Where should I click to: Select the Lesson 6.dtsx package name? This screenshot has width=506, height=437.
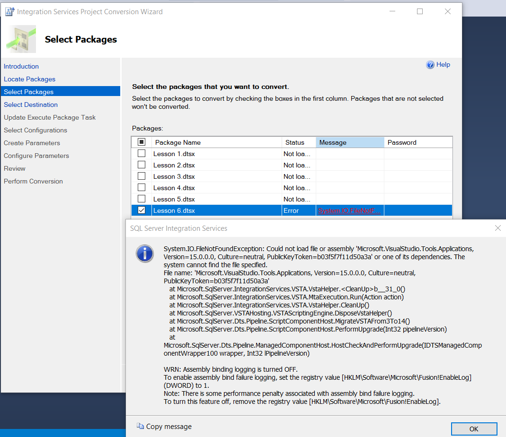tap(174, 210)
